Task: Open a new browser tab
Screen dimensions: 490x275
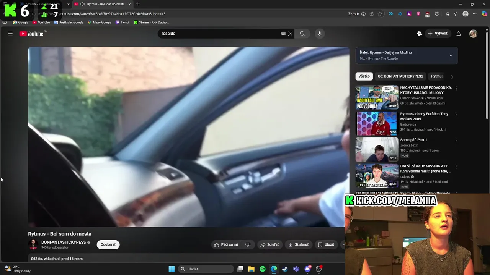Action: pyautogui.click(x=138, y=4)
